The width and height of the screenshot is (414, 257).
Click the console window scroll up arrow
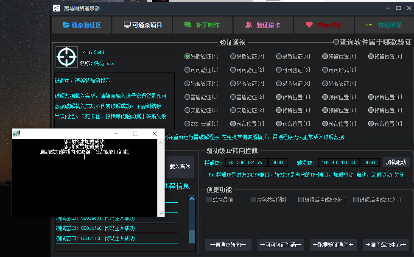pyautogui.click(x=161, y=143)
